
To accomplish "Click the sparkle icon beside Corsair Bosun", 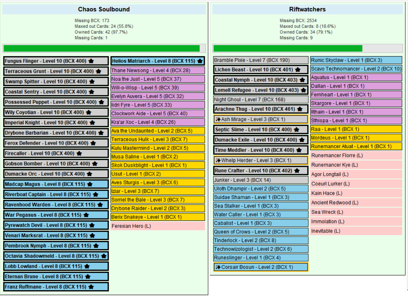I will [218, 267].
